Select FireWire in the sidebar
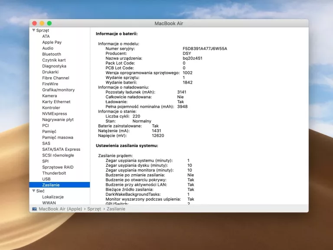 pos(50,84)
